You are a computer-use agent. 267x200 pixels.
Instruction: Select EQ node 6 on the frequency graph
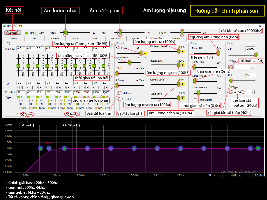pyautogui.click(x=157, y=148)
